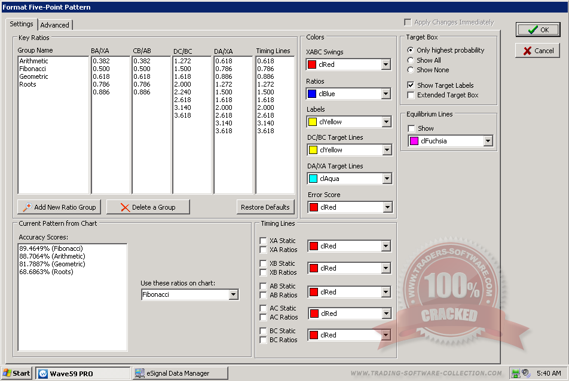This screenshot has width=569, height=381.
Task: Click the red X Cancel button
Action: point(538,51)
